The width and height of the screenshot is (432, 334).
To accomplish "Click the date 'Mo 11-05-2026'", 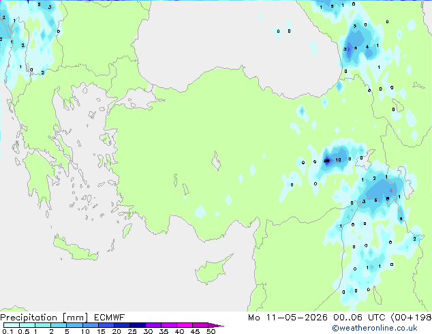I will 288,318.
